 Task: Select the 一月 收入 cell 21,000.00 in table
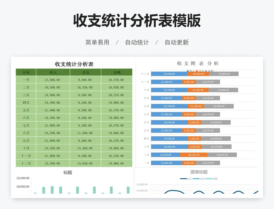click(x=52, y=80)
